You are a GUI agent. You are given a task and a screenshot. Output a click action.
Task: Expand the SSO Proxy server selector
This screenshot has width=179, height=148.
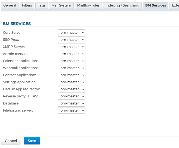tap(72, 40)
